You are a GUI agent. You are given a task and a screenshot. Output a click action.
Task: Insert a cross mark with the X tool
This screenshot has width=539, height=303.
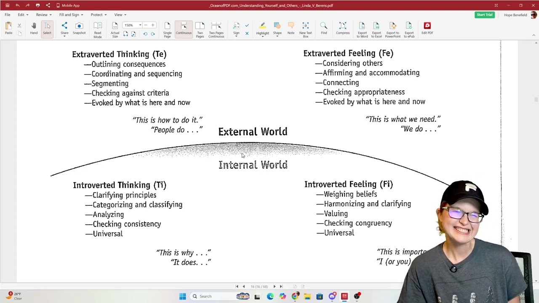coord(247,34)
